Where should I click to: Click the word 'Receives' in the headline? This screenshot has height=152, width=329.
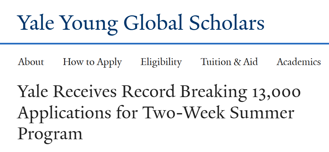pyautogui.click(x=84, y=92)
